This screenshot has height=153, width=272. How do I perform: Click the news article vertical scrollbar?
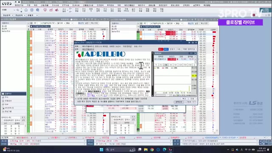point(153,74)
